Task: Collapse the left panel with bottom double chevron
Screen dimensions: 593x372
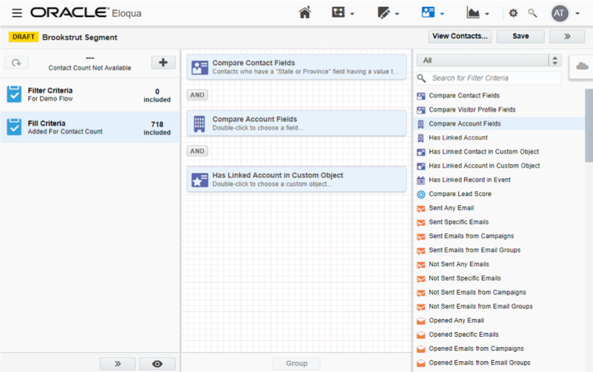Action: tap(117, 364)
